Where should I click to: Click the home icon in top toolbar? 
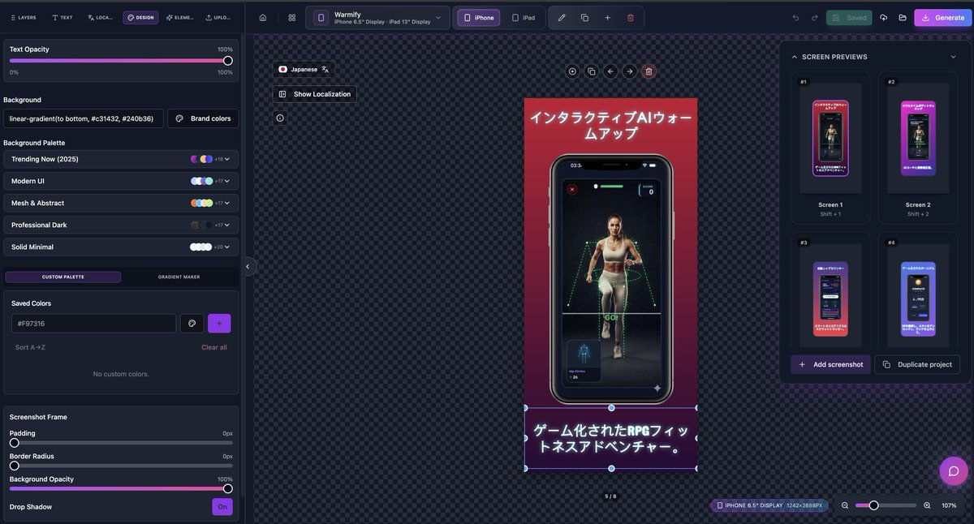coord(262,18)
